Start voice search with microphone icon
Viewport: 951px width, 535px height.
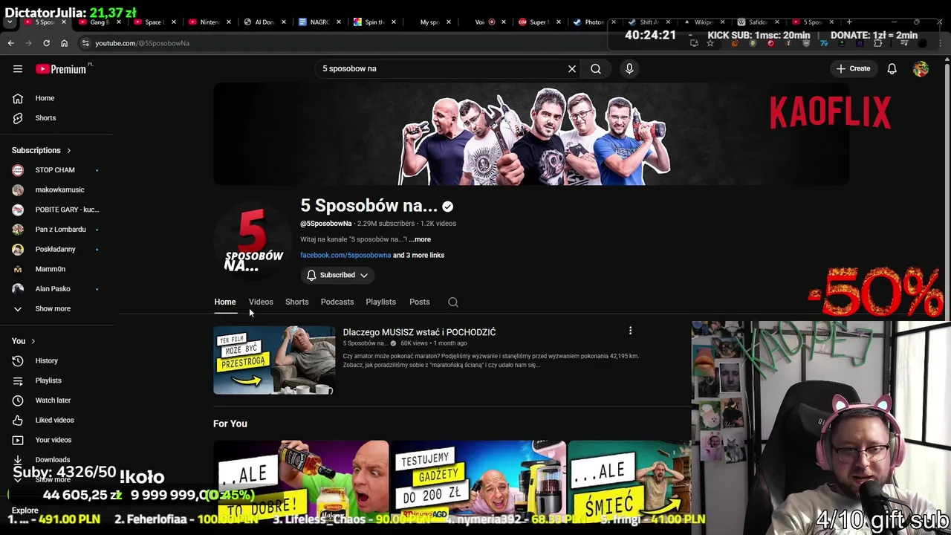click(629, 68)
